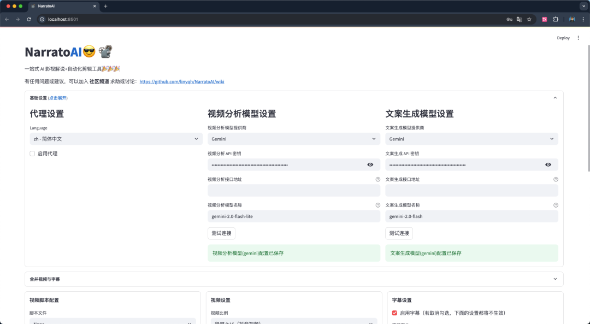Open Chrome extensions puzzle icon

pos(556,19)
